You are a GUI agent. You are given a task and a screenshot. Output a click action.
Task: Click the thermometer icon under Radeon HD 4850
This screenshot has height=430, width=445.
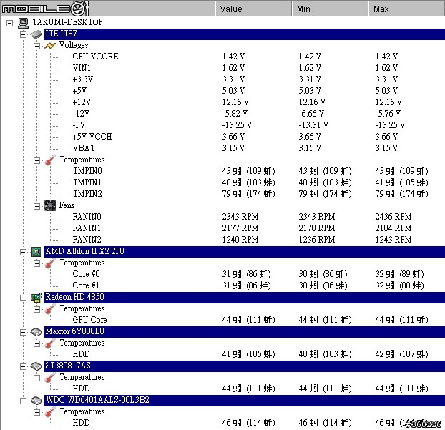(50, 309)
